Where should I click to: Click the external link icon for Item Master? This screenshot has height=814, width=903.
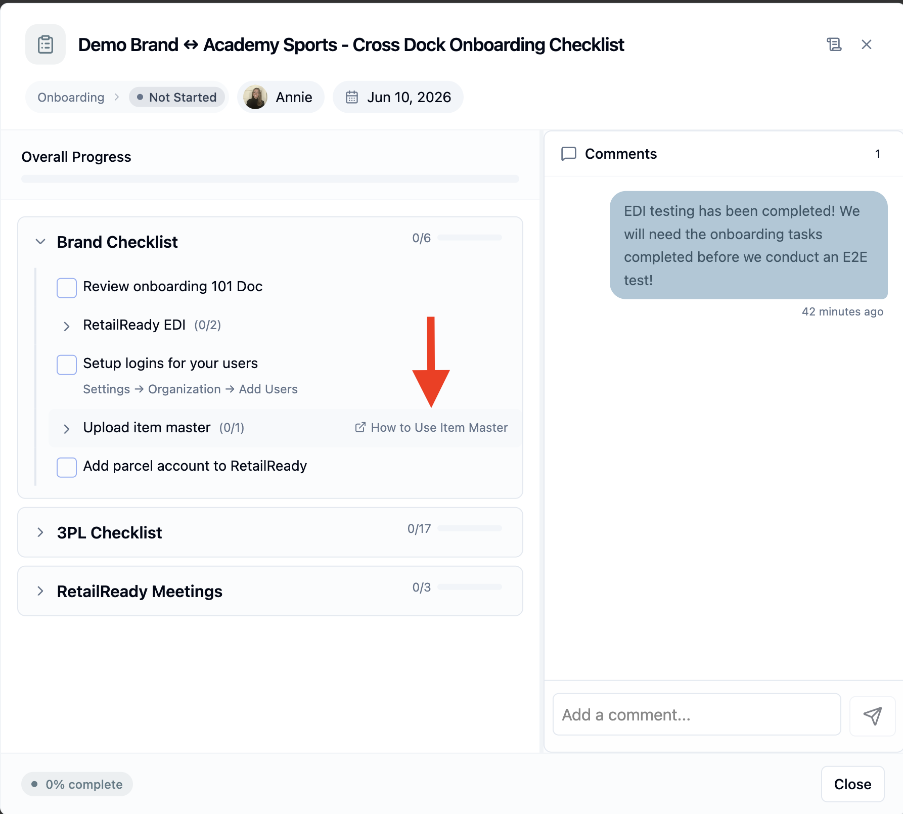point(360,427)
